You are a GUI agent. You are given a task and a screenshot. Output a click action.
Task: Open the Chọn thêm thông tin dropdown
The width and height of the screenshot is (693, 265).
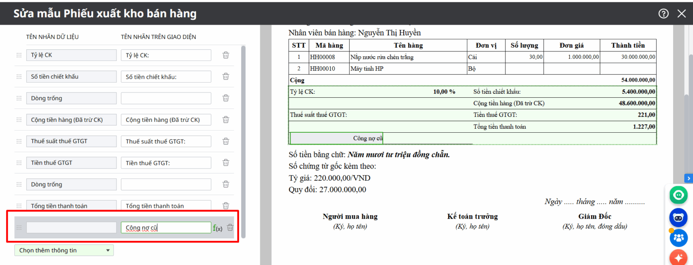pyautogui.click(x=64, y=250)
